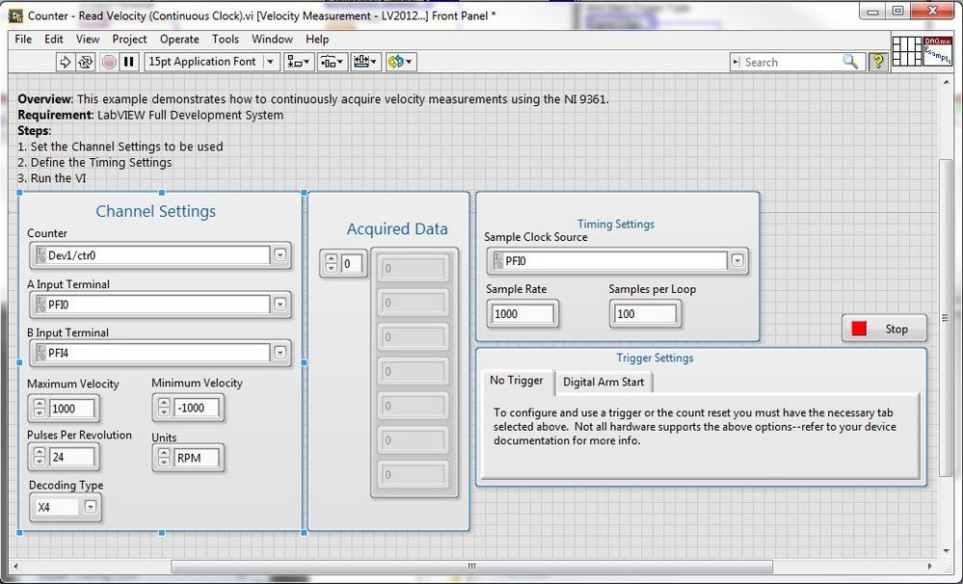Click the last Acquired Data array element
Screen dimensions: 963x584
click(x=413, y=475)
